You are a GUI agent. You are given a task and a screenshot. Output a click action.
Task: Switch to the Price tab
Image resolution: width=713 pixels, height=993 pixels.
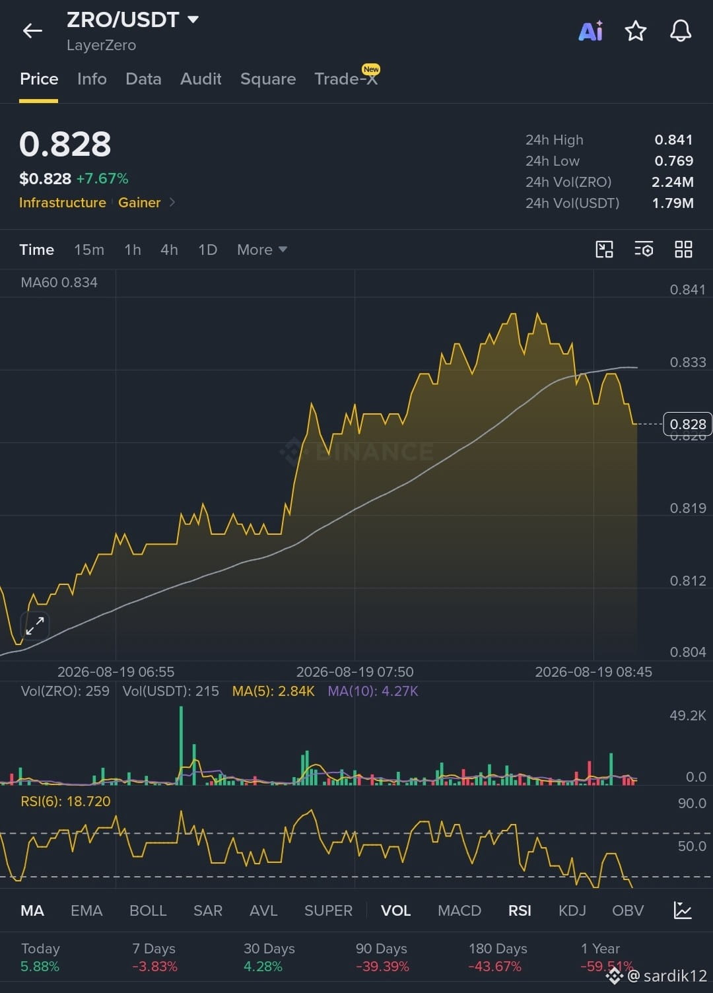click(39, 79)
